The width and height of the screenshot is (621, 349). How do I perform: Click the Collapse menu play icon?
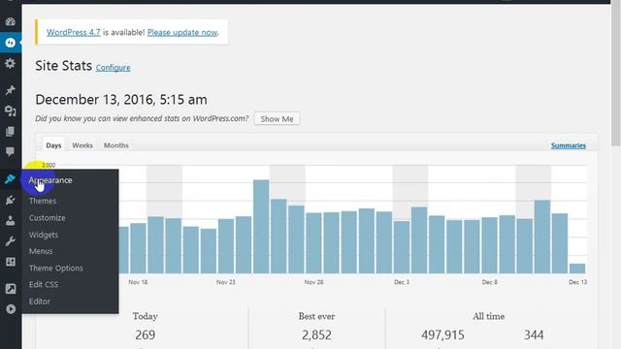click(x=11, y=308)
